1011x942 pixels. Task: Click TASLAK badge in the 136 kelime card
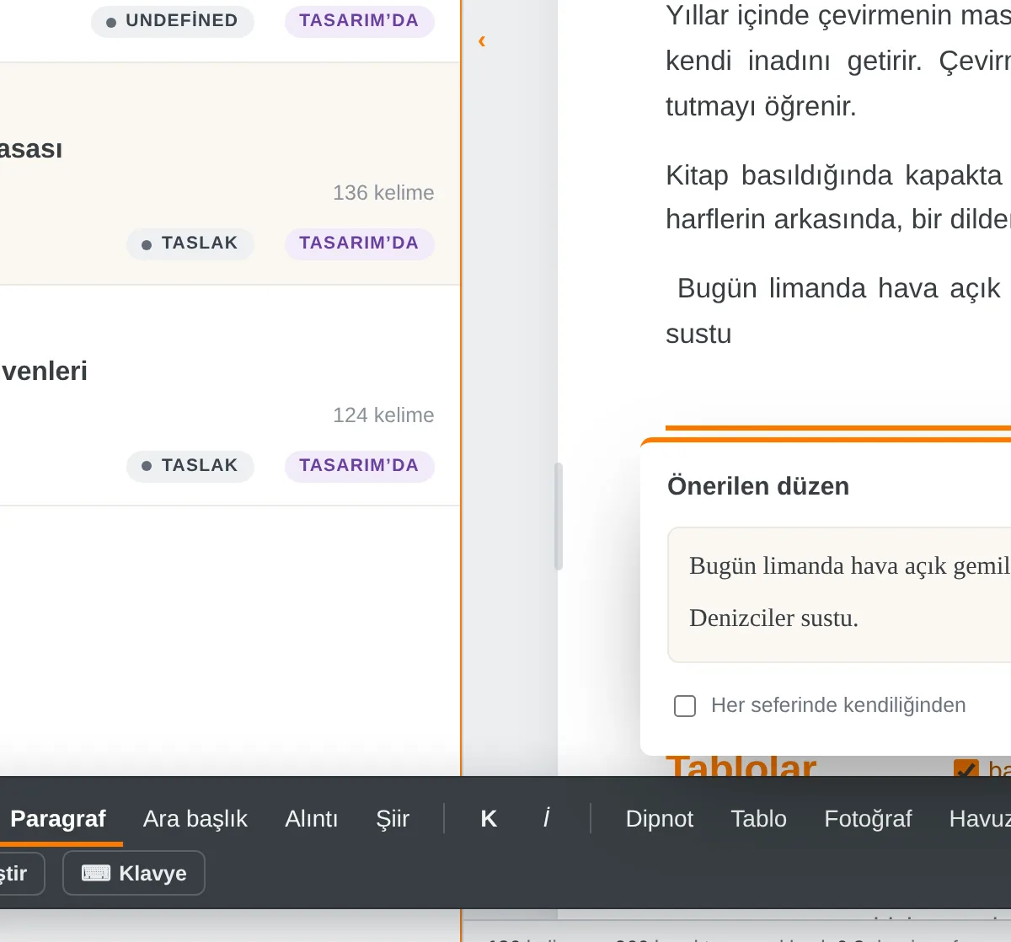click(190, 243)
